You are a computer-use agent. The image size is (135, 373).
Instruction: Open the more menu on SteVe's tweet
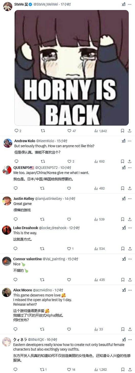130,4
